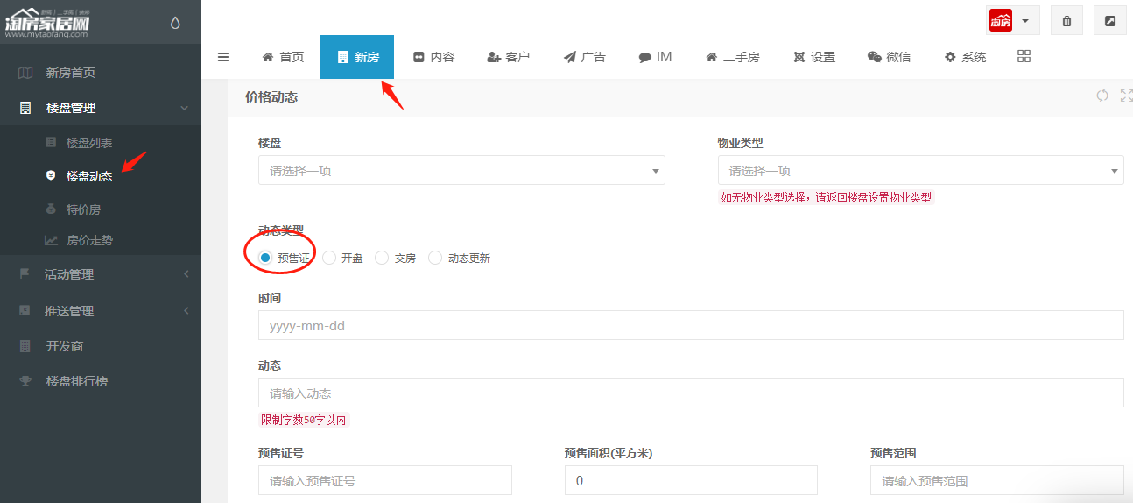Click the water drop icon beside logo

[175, 24]
